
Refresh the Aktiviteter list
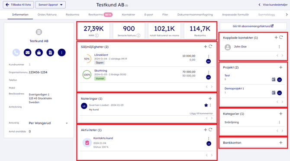click(x=210, y=130)
